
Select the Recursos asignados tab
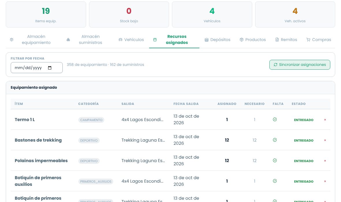[x=174, y=40]
